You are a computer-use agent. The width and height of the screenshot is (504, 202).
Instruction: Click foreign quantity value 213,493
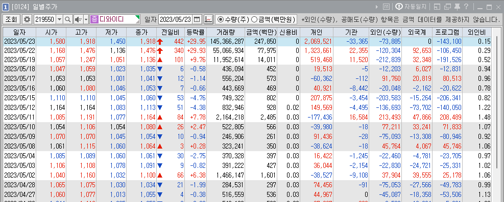pos(391,117)
